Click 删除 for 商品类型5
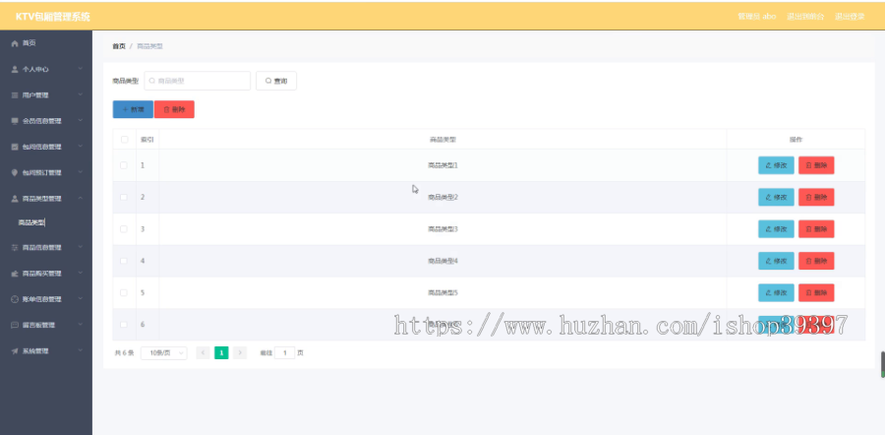Image resolution: width=885 pixels, height=435 pixels. [x=816, y=292]
